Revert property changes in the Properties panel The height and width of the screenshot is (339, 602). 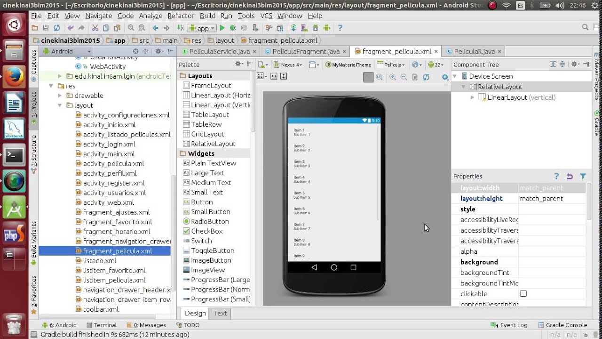(x=570, y=176)
